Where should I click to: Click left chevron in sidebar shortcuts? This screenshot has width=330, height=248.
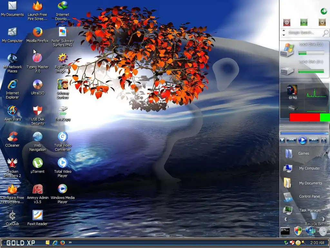tap(286, 219)
